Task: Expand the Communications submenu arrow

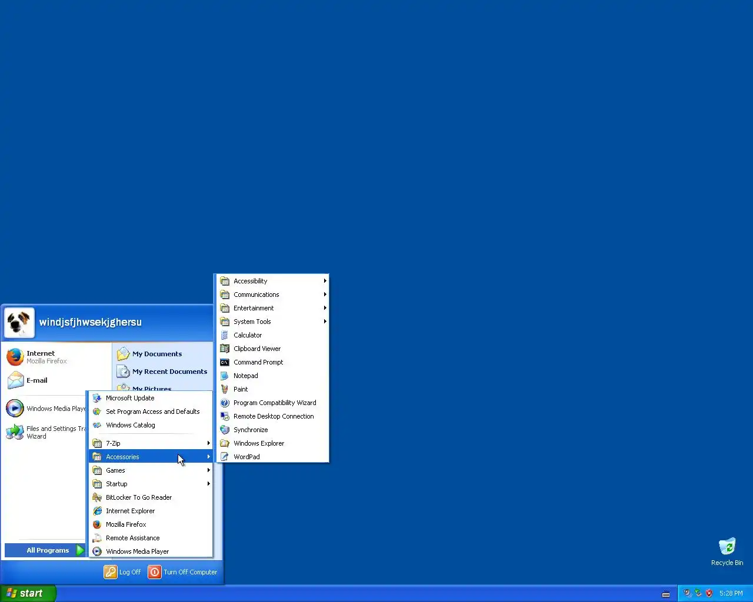Action: tap(325, 295)
